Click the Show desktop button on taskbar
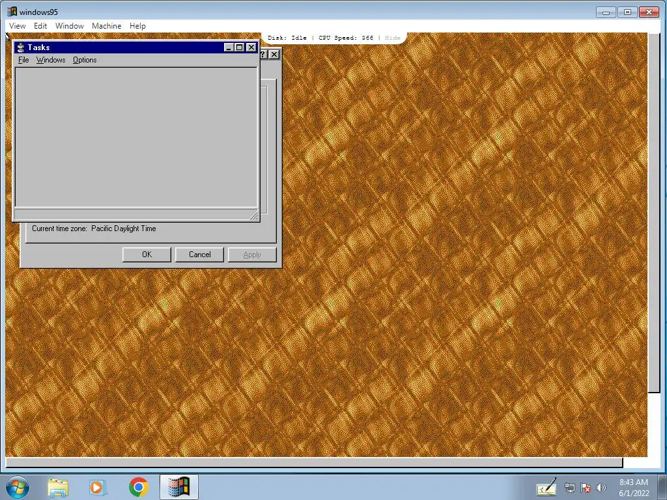 [x=662, y=487]
